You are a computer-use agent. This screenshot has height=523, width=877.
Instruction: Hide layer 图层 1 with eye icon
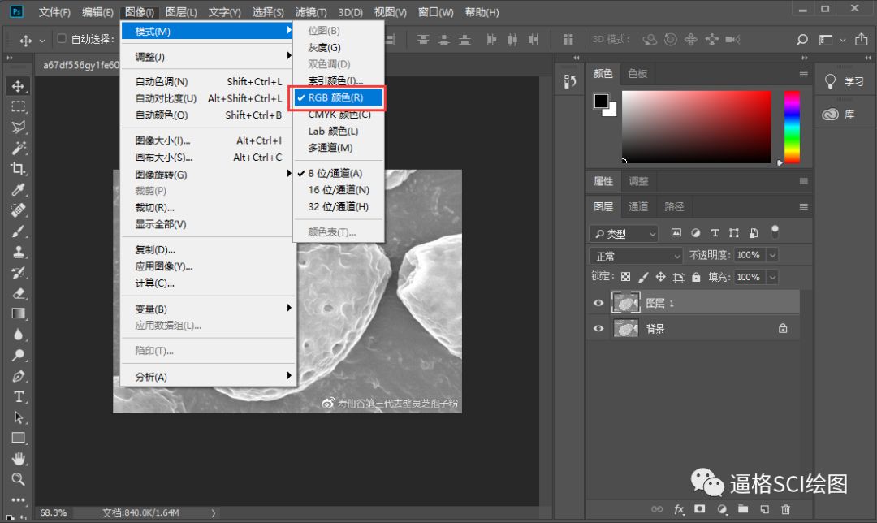(x=598, y=303)
